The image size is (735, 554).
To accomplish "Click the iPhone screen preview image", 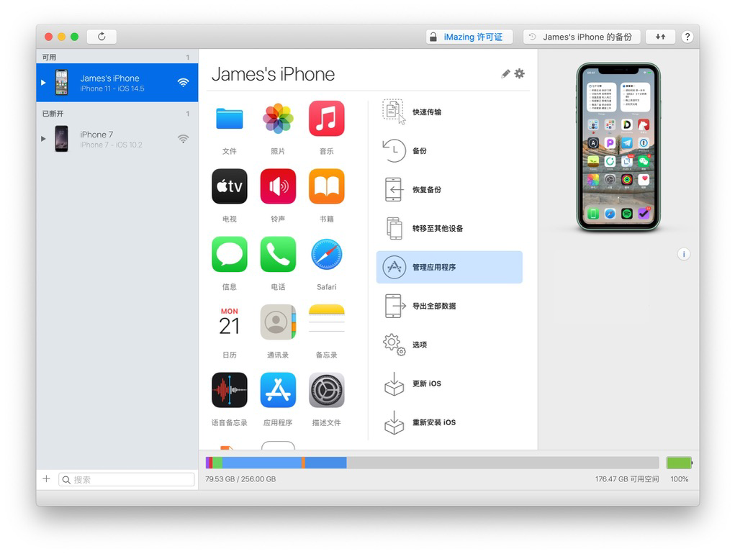I will click(x=618, y=147).
